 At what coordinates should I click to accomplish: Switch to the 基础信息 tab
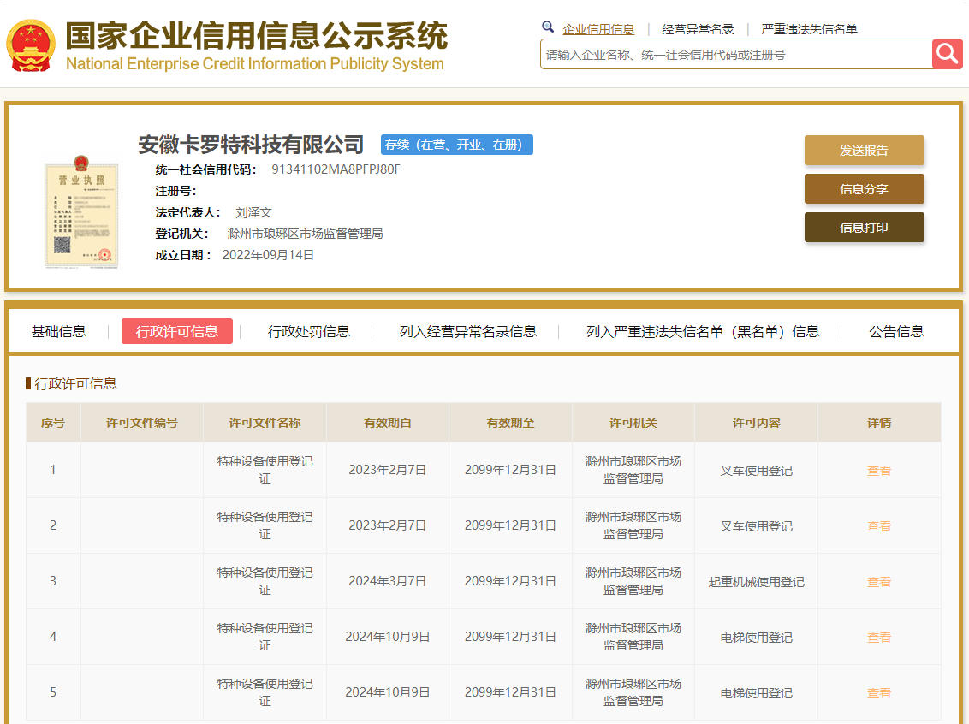[x=59, y=331]
